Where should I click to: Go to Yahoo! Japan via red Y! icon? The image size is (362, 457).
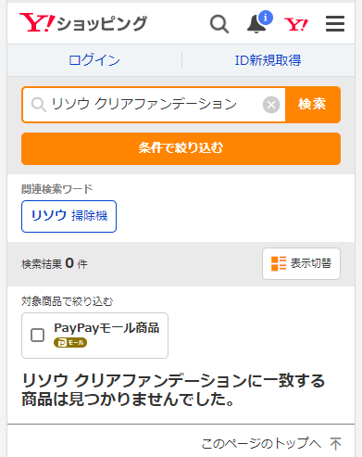click(x=296, y=24)
